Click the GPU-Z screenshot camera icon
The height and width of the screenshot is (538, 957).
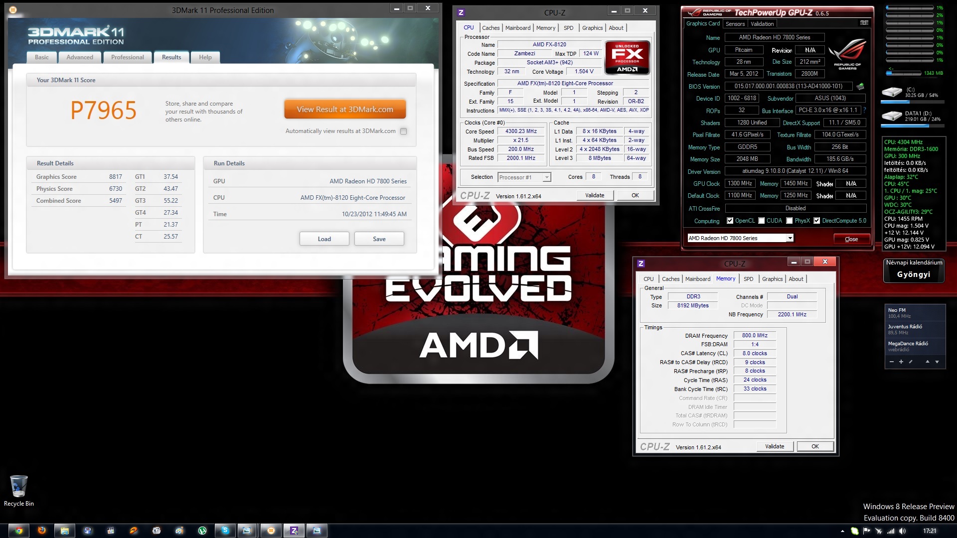point(864,23)
